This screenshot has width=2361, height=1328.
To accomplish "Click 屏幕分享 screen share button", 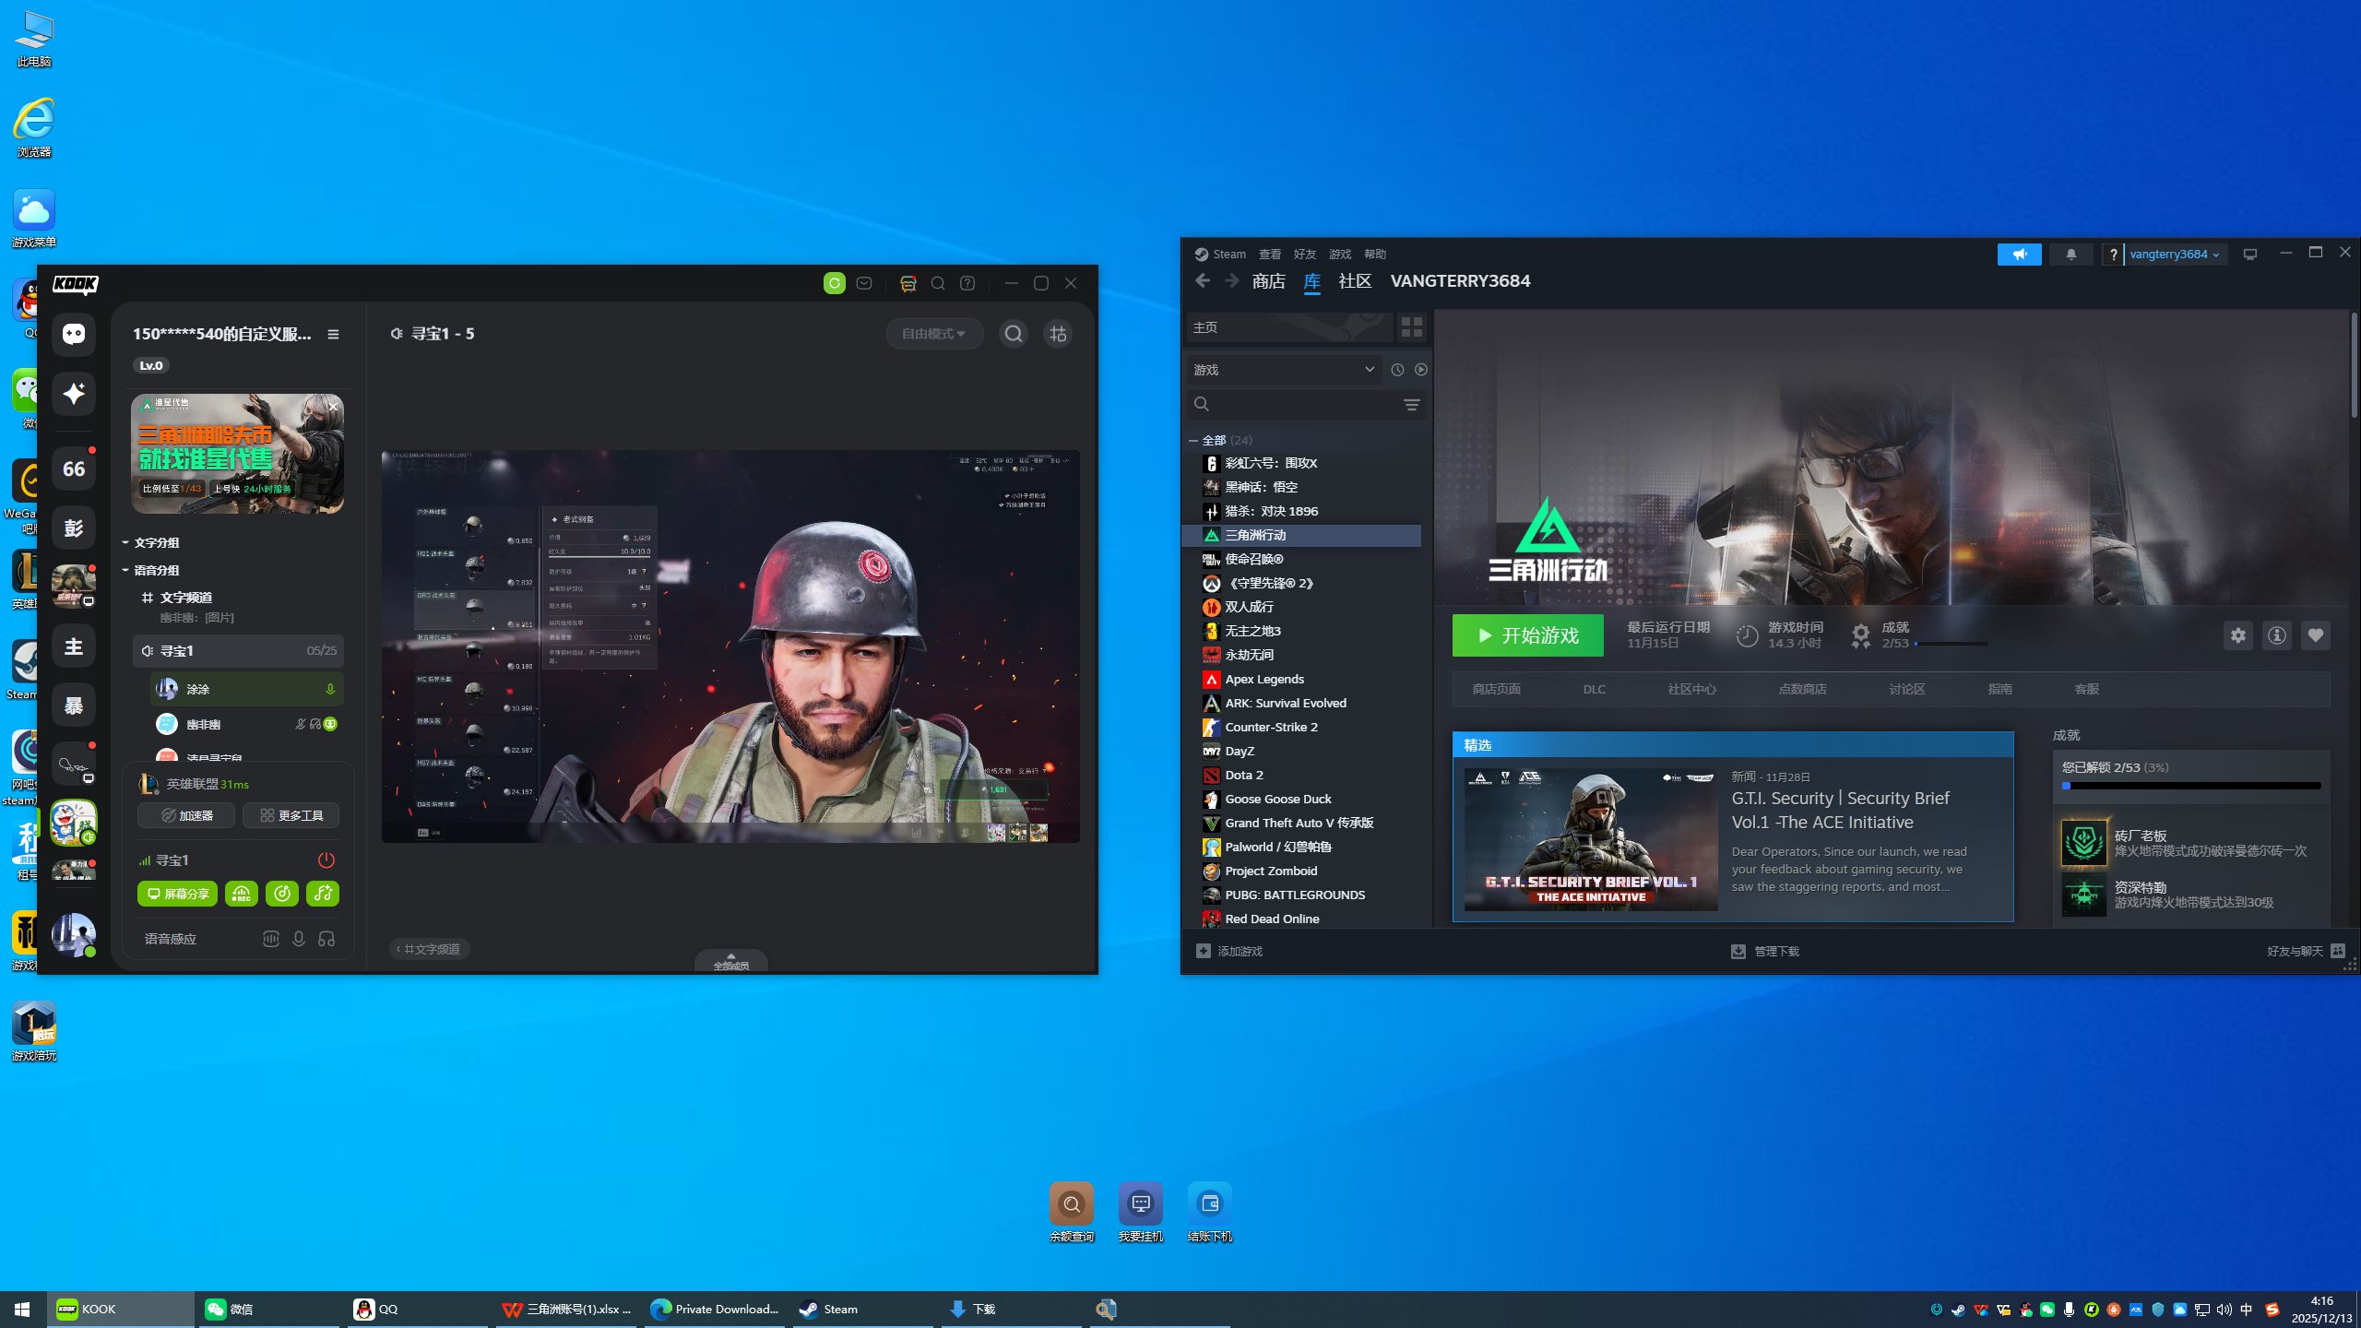I will (x=178, y=893).
